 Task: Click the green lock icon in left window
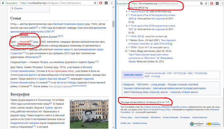pos(3,3)
